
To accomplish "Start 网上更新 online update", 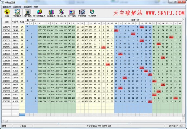I will (x=92, y=12).
